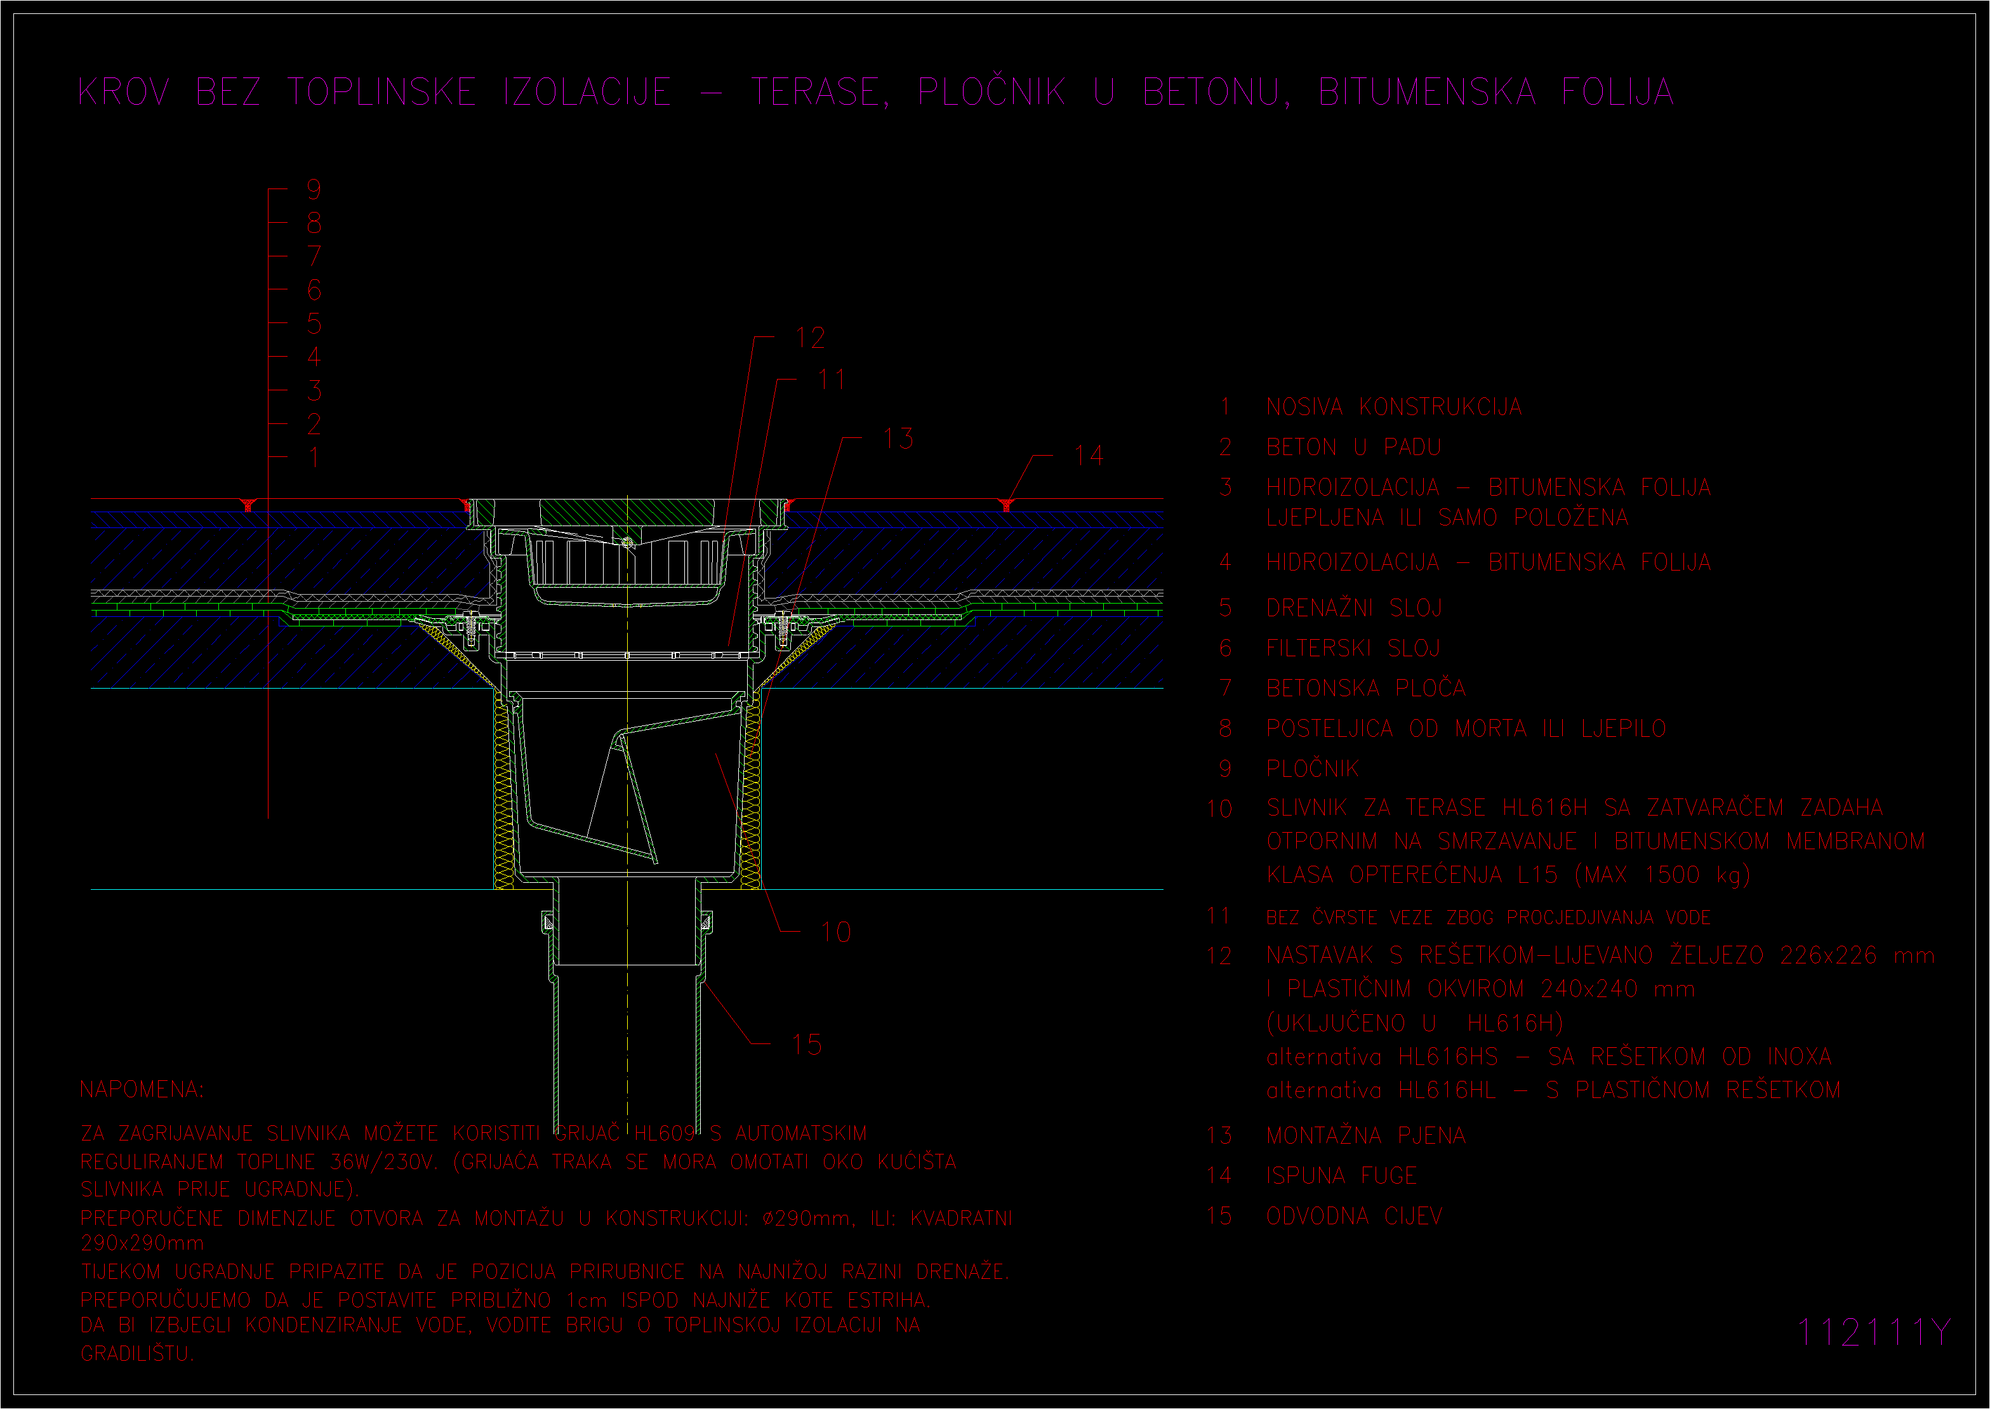Click callout label 12 above the drain section
1990x1409 pixels.
click(810, 338)
